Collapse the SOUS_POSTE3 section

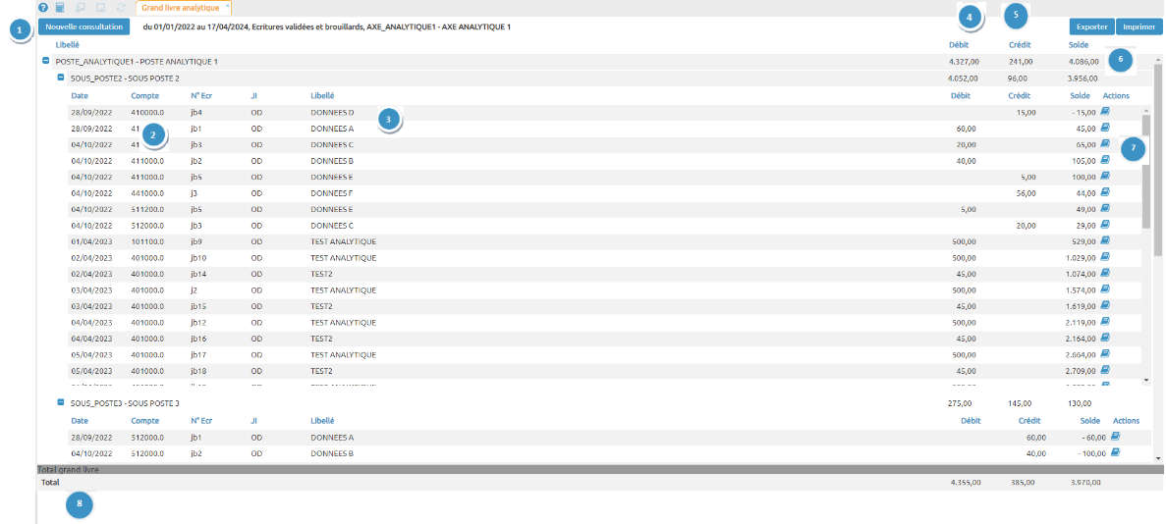tap(61, 402)
